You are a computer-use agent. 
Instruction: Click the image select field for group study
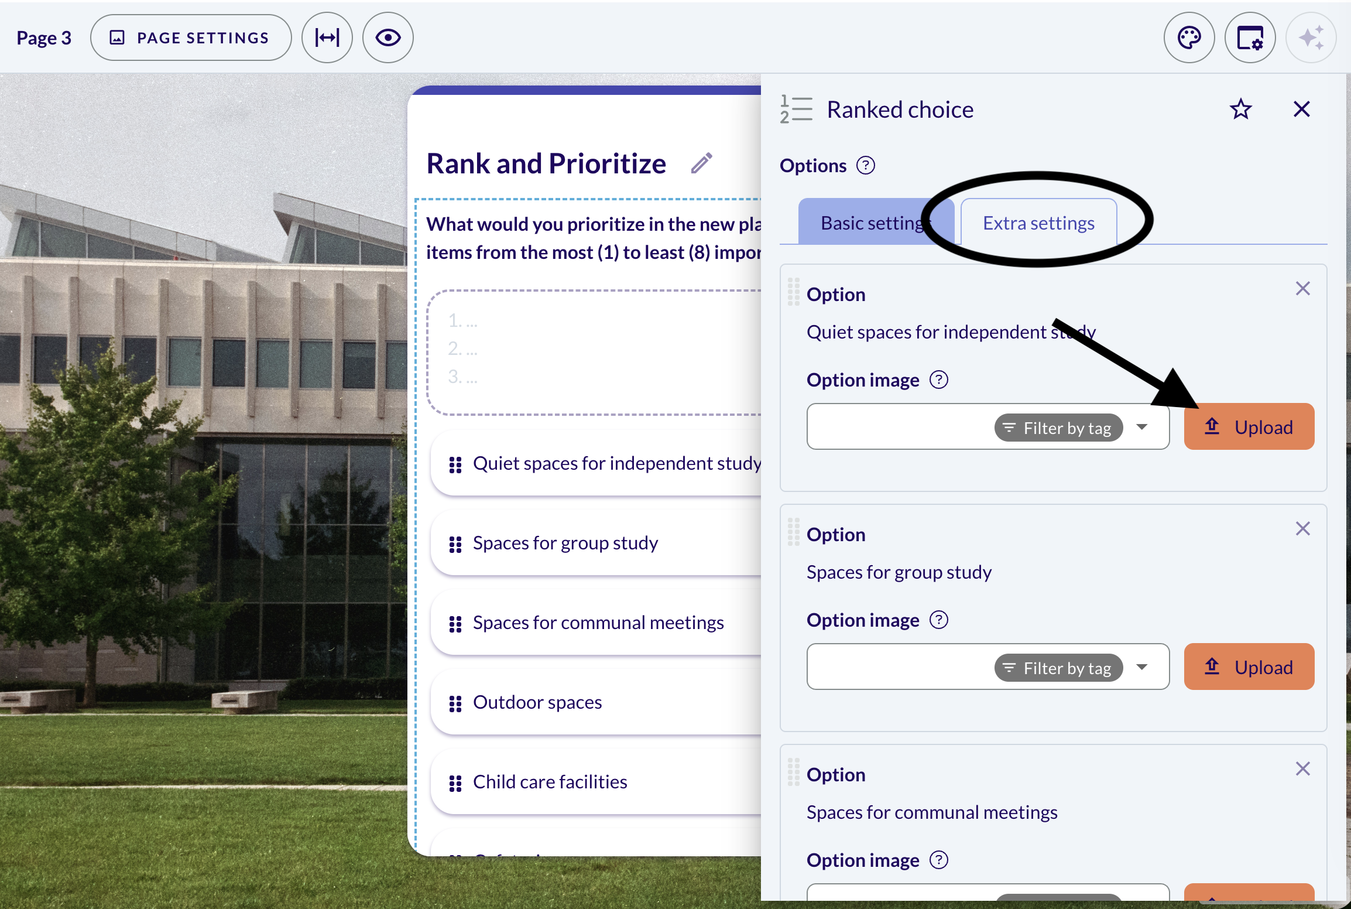click(x=988, y=667)
